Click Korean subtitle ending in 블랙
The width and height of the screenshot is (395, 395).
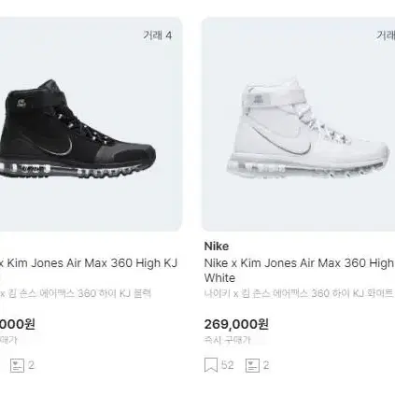coord(76,293)
